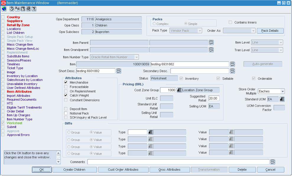This screenshot has height=176, width=292.
Task: Click the printer toolbar icon
Action: click(x=28, y=9)
